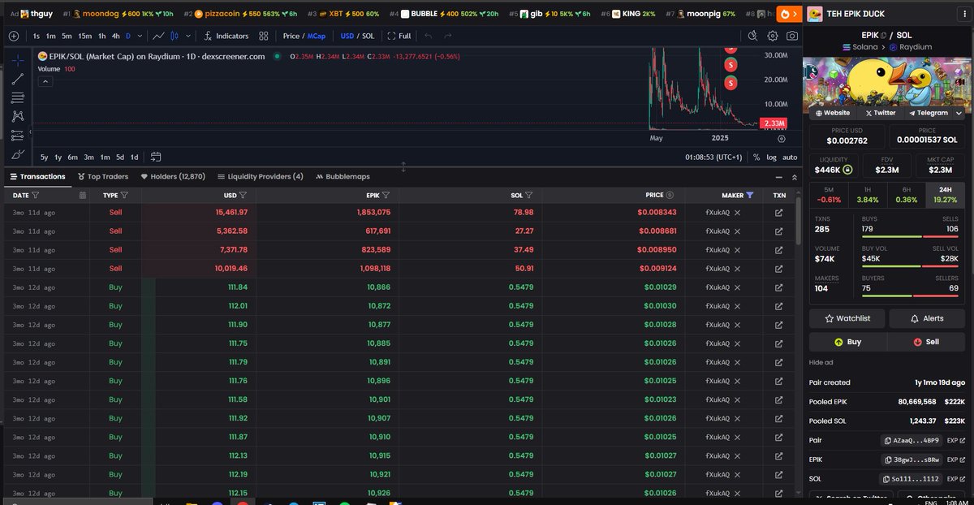The width and height of the screenshot is (974, 505).
Task: Take a chart snapshot with camera icon
Action: [791, 36]
